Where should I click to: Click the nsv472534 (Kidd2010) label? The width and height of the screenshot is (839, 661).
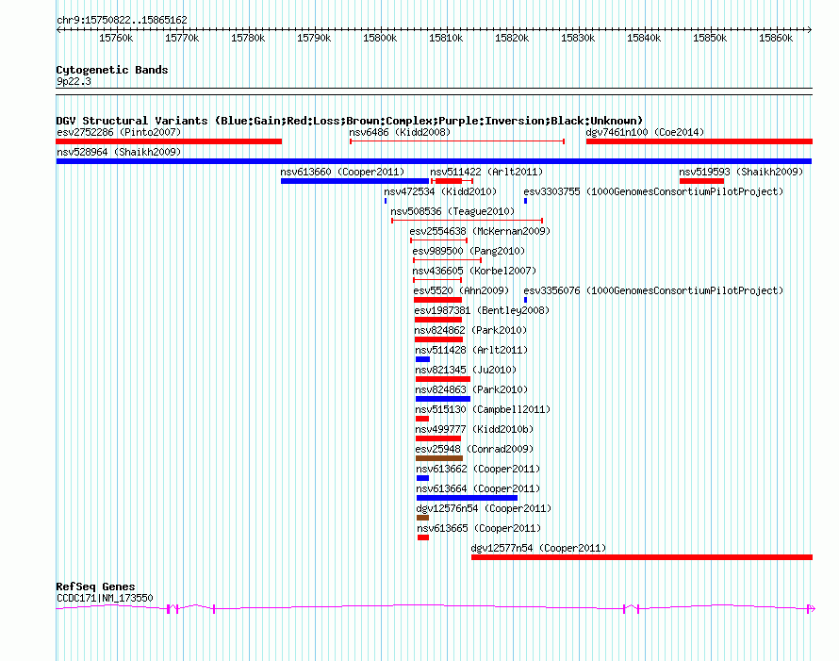440,191
